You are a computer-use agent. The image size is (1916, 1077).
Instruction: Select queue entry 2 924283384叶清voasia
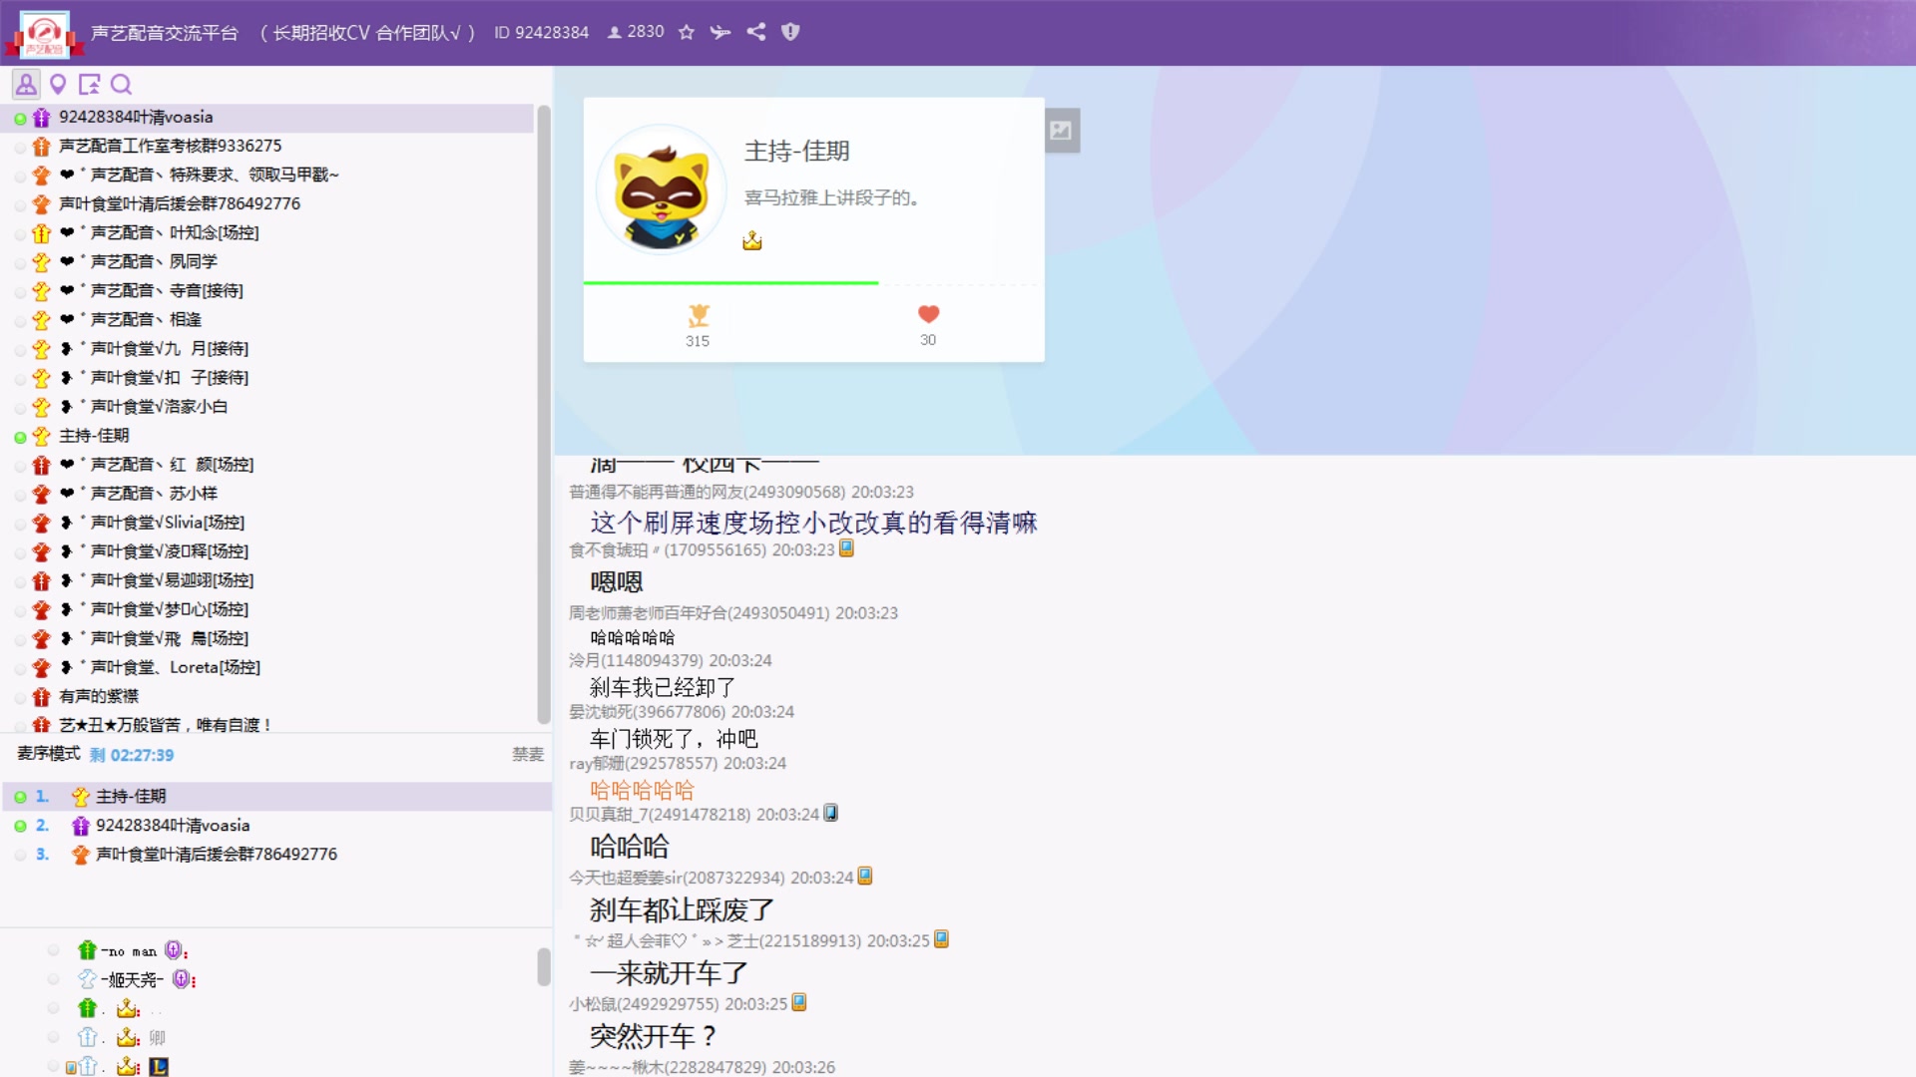276,825
